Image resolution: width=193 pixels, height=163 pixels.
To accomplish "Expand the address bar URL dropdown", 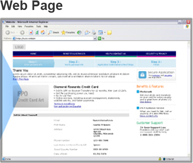I will pos(95,38).
